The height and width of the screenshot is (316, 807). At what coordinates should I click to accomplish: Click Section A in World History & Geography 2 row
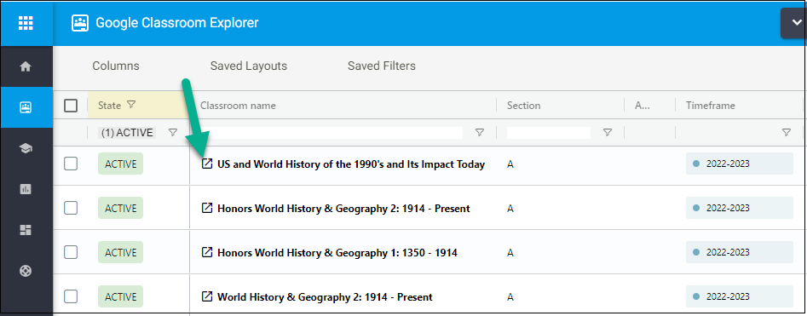(510, 297)
